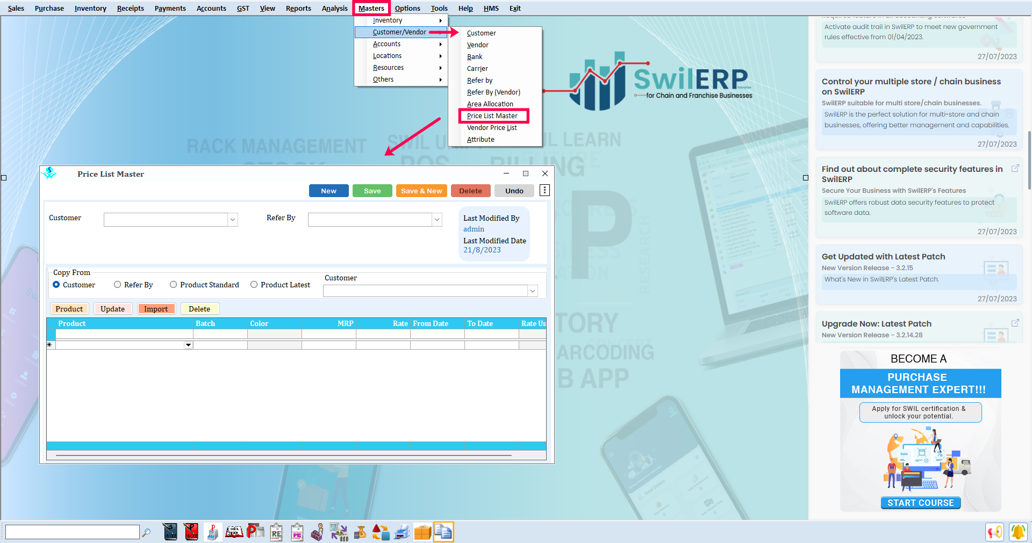Click the Batch column header
The width and height of the screenshot is (1032, 543).
click(220, 323)
